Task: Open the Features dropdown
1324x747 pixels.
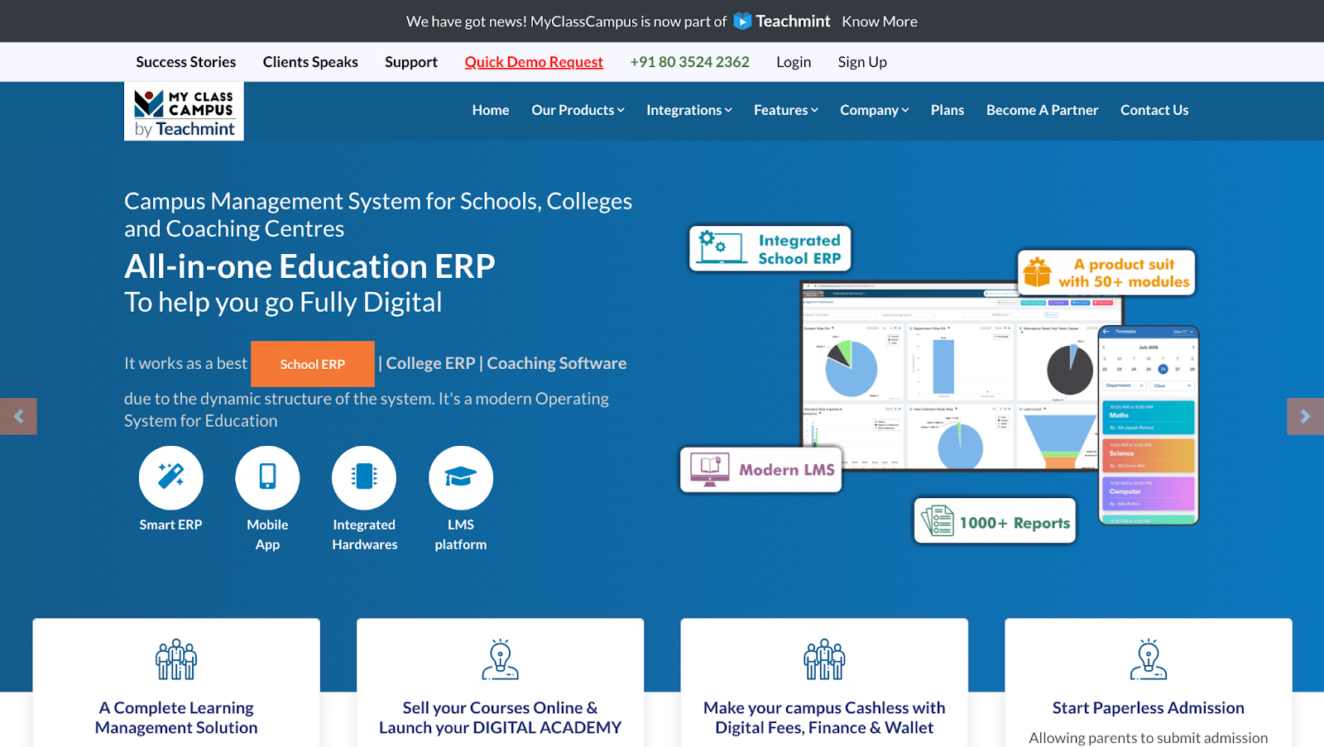Action: [x=786, y=110]
